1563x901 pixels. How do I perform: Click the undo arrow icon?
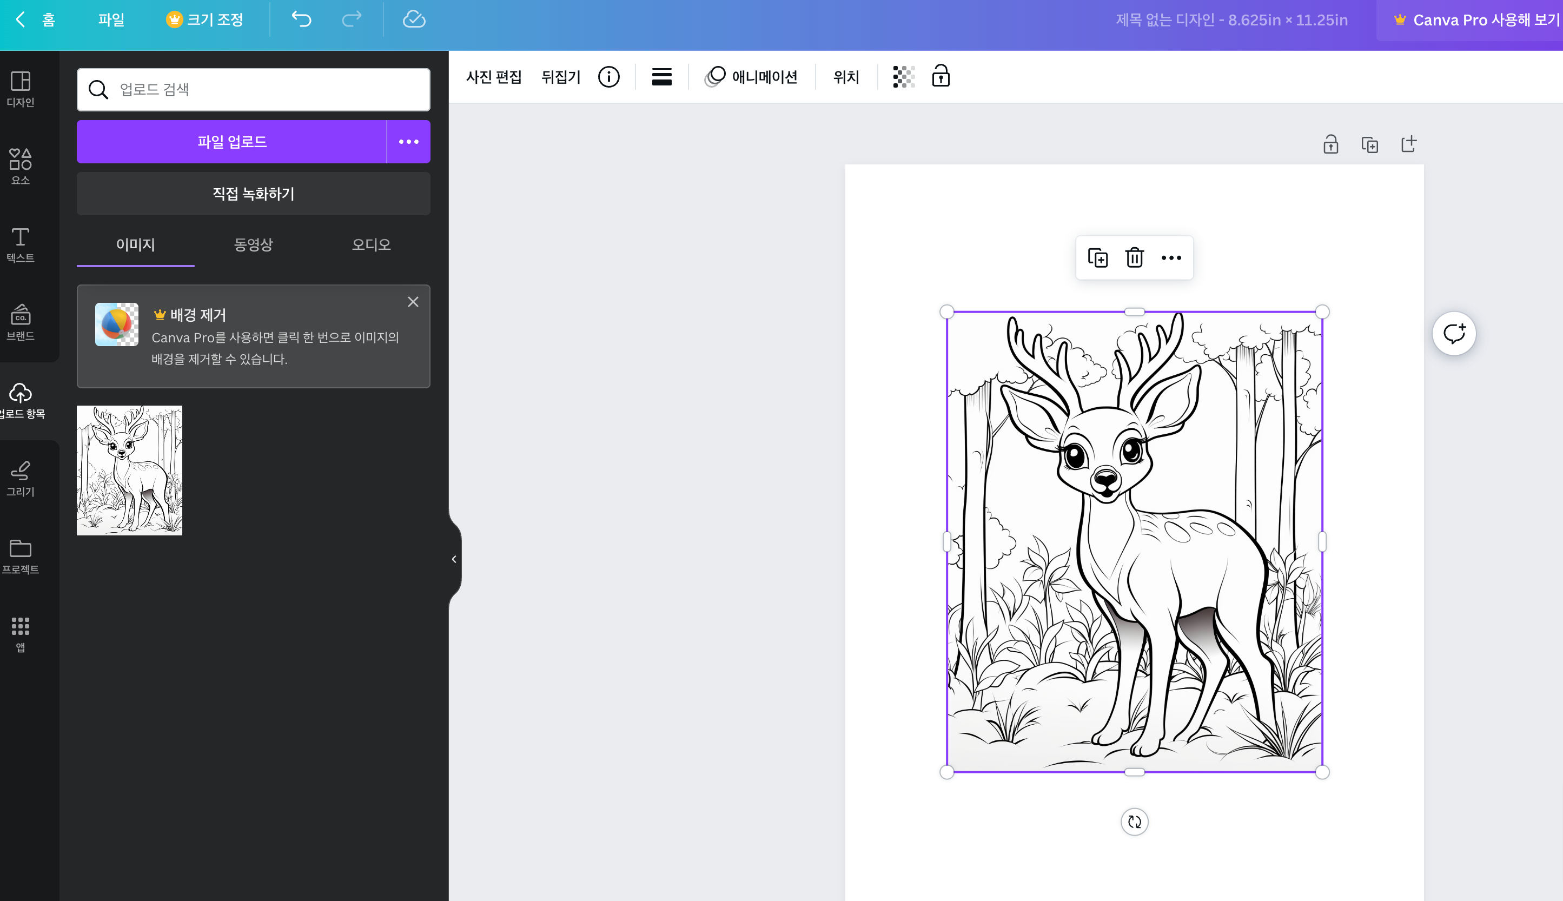pos(301,19)
